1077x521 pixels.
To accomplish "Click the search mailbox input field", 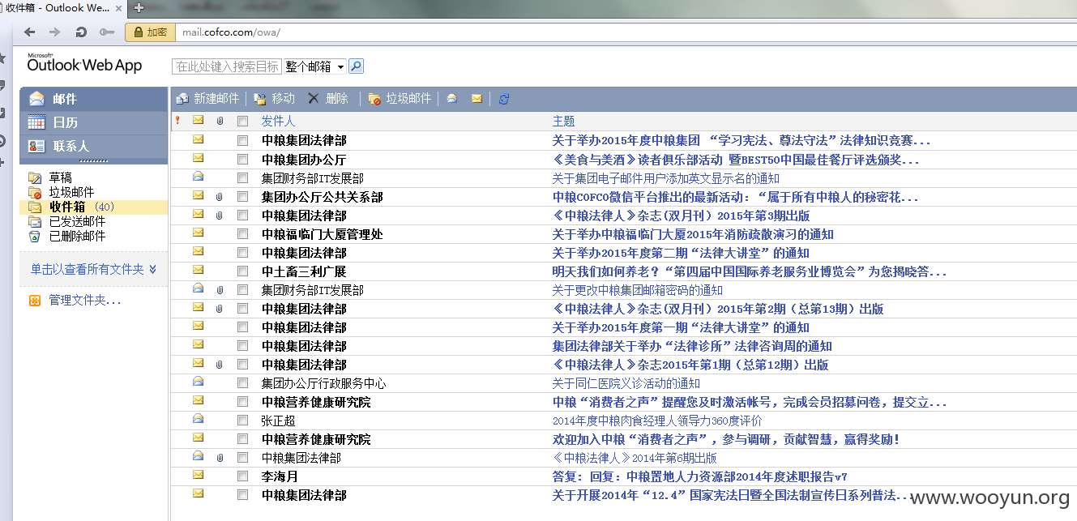I will pos(226,66).
